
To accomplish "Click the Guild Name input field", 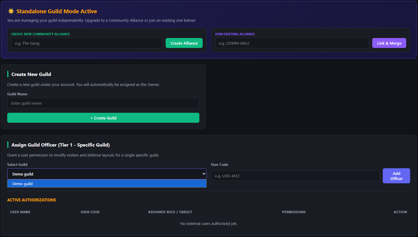I will tap(103, 103).
